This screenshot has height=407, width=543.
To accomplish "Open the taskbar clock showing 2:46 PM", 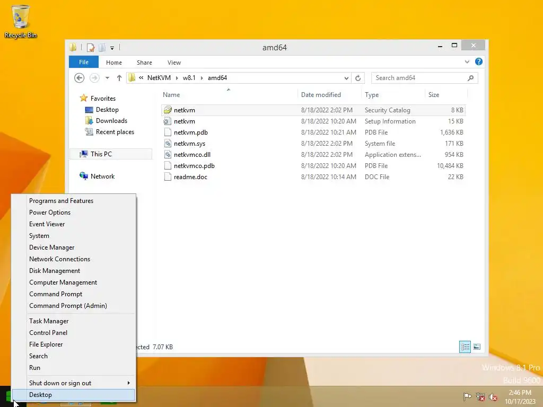I will 520,397.
